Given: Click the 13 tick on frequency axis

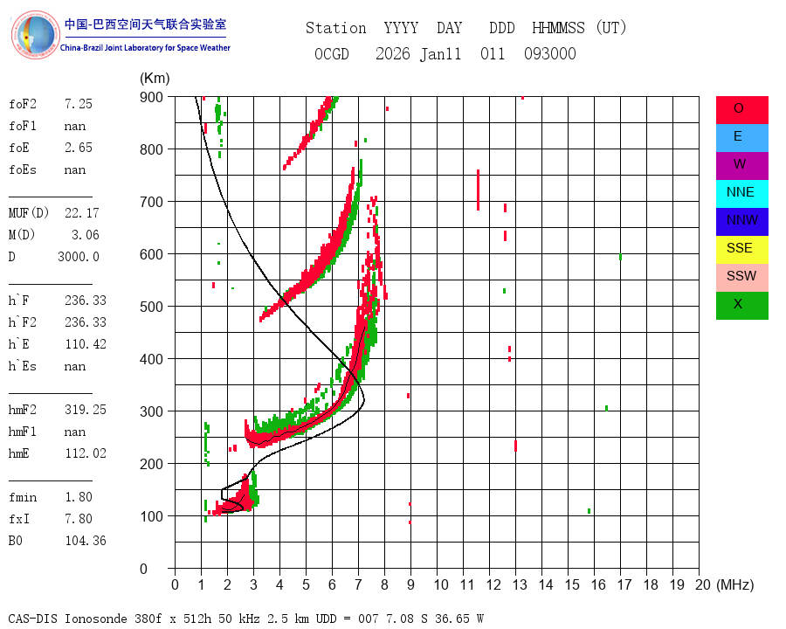Looking at the screenshot, I should (x=520, y=584).
